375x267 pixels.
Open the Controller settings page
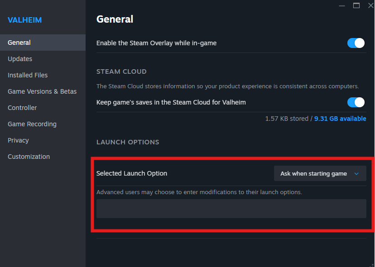click(22, 108)
